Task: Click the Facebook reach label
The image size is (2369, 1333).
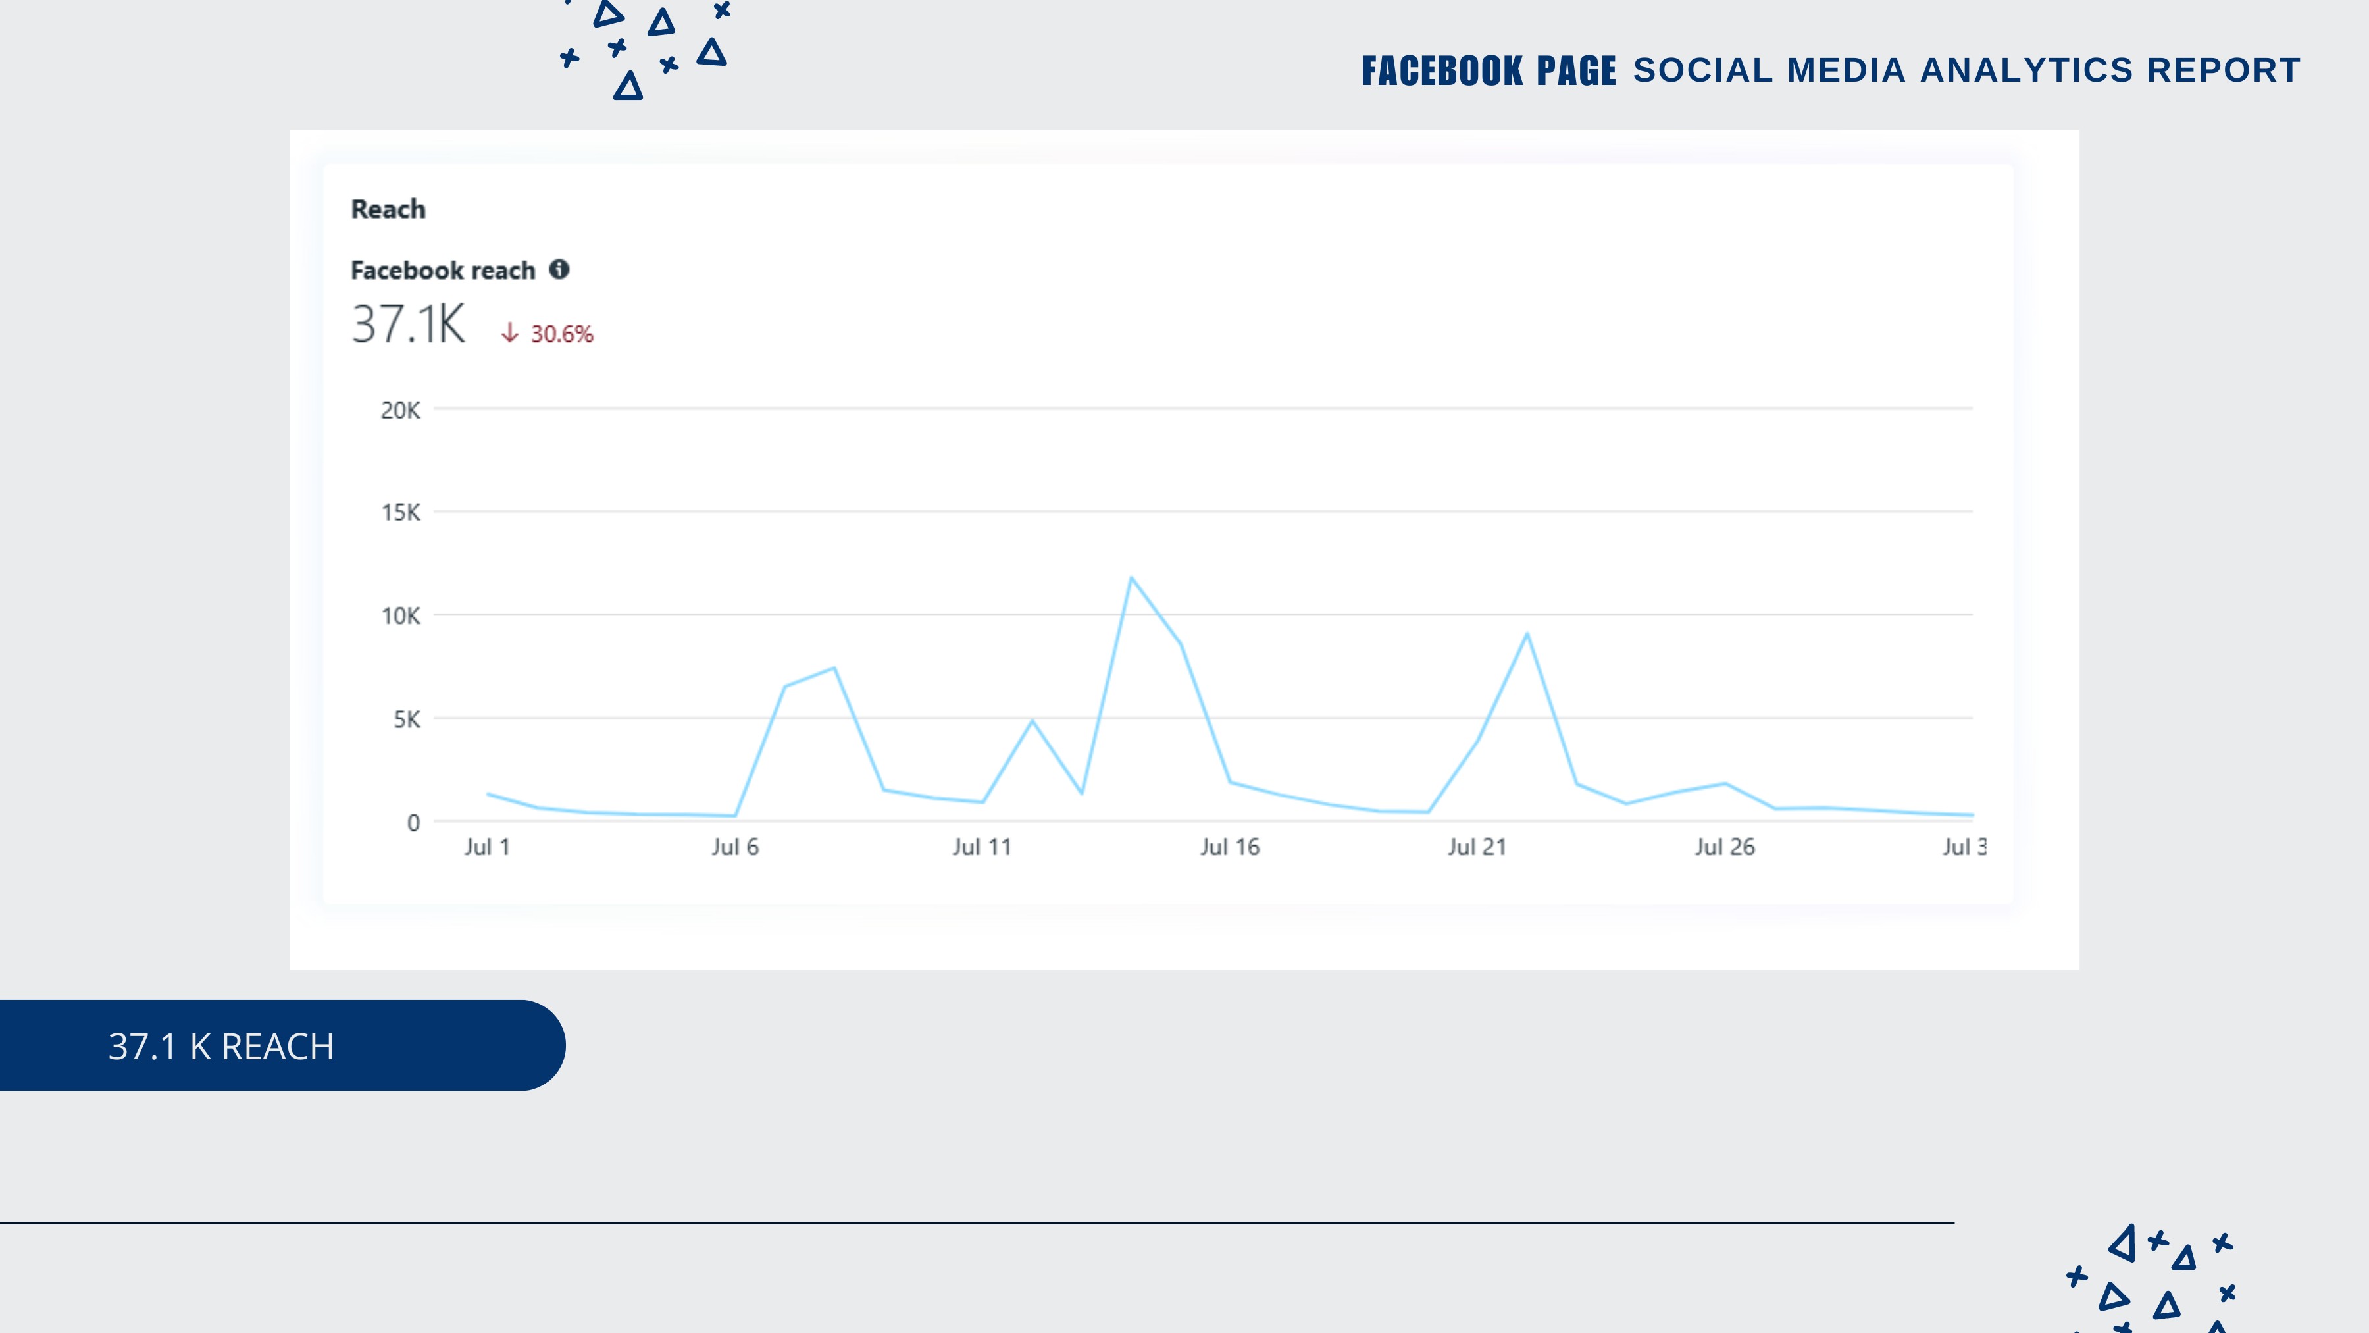Action: (x=442, y=271)
